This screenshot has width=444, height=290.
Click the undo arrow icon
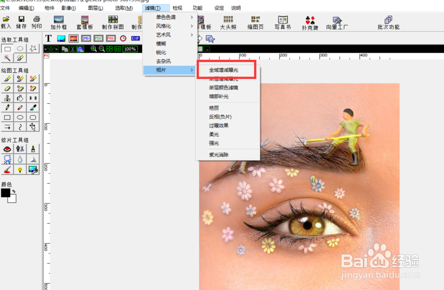(x=48, y=49)
